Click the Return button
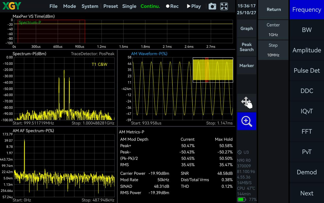Screen dimensions: 324x203 pos(274,9)
